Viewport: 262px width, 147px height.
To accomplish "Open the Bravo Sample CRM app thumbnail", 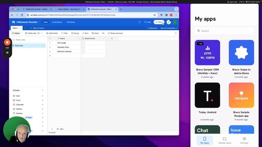I will 208,53.
